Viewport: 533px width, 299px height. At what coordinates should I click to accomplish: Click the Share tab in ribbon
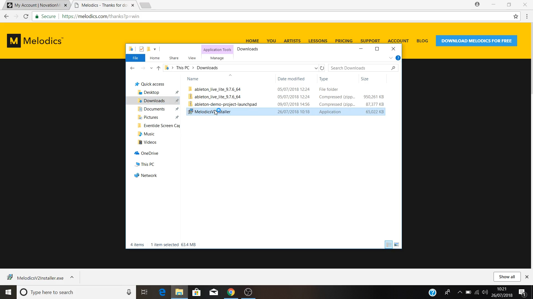[174, 58]
